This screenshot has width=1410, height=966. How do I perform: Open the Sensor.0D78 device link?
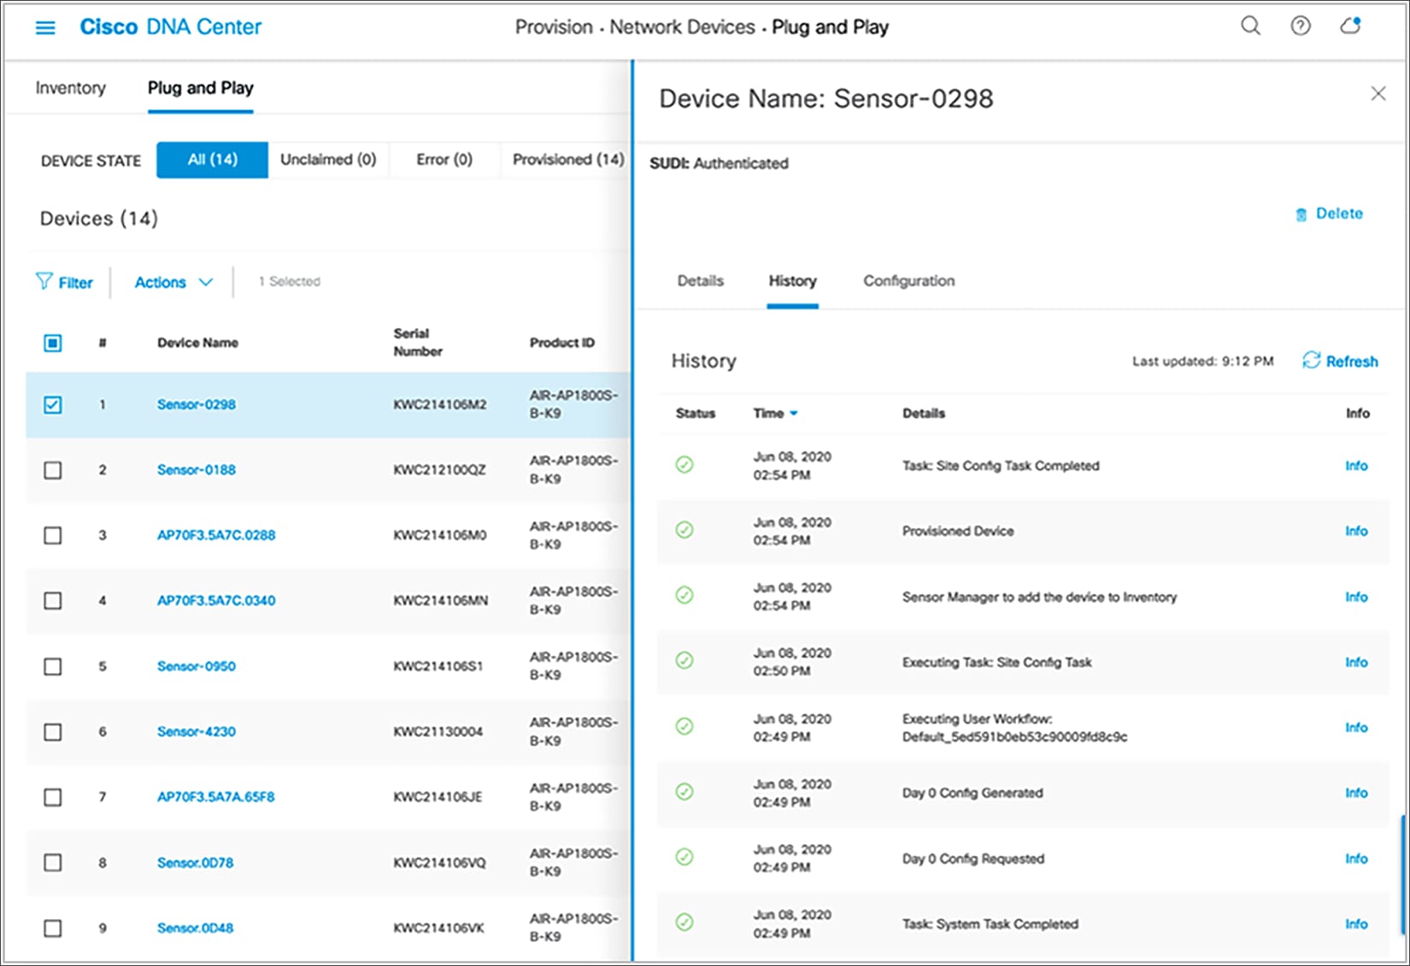pos(195,863)
